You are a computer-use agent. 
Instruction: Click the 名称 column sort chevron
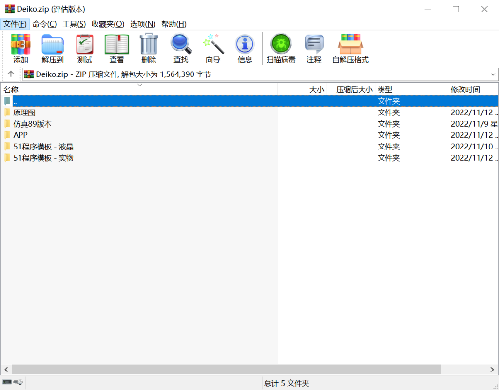[140, 85]
